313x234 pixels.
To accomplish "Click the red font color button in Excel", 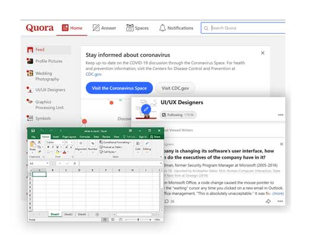I will pos(65,152).
